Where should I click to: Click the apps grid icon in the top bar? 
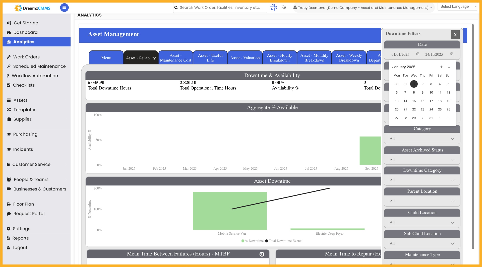[273, 8]
